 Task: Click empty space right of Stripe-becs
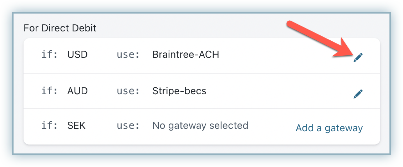pyautogui.click(x=278, y=91)
